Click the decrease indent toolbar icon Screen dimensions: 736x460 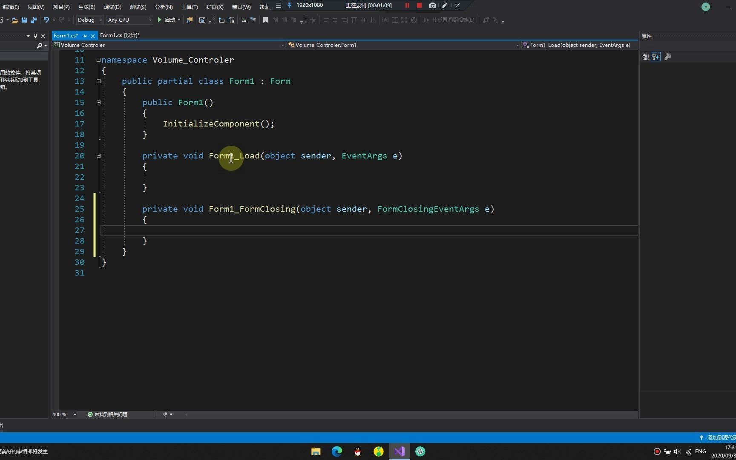(221, 20)
